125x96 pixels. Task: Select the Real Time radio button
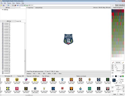click(27, 7)
